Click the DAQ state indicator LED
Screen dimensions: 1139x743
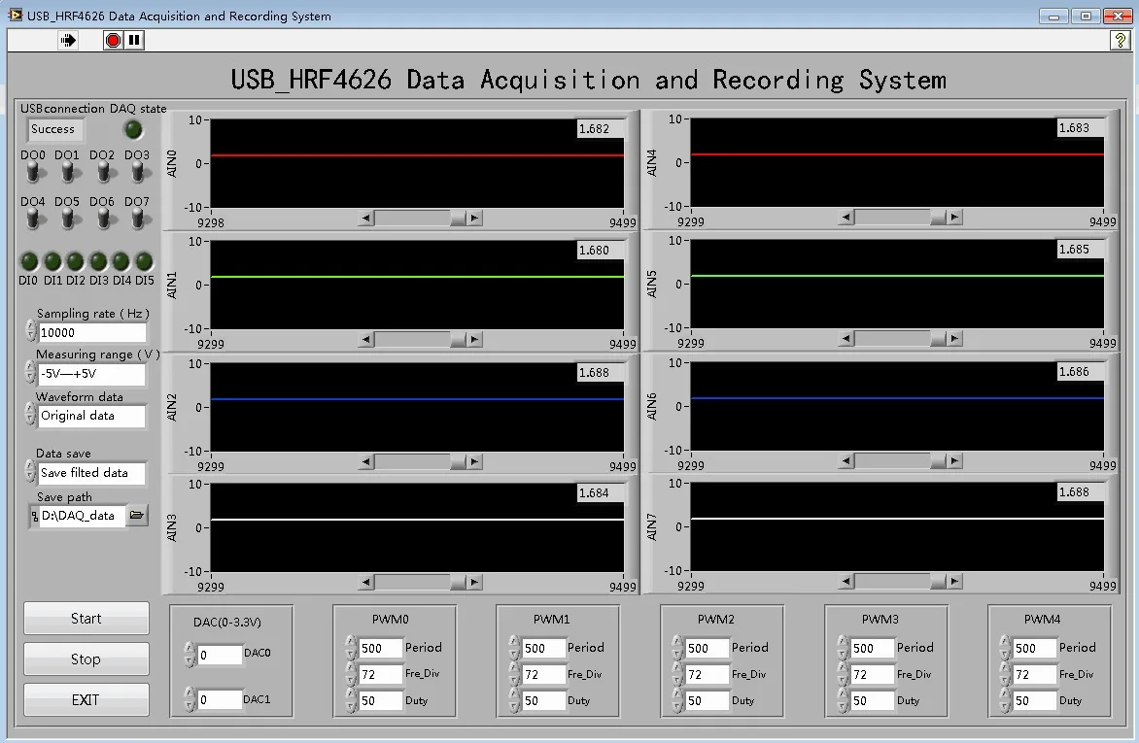tap(134, 130)
